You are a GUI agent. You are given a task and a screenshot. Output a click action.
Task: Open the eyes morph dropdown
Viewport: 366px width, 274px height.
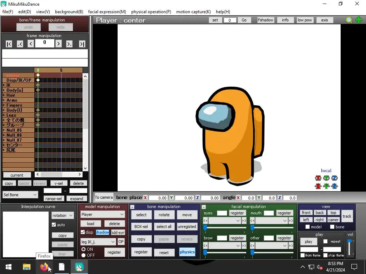click(224, 220)
